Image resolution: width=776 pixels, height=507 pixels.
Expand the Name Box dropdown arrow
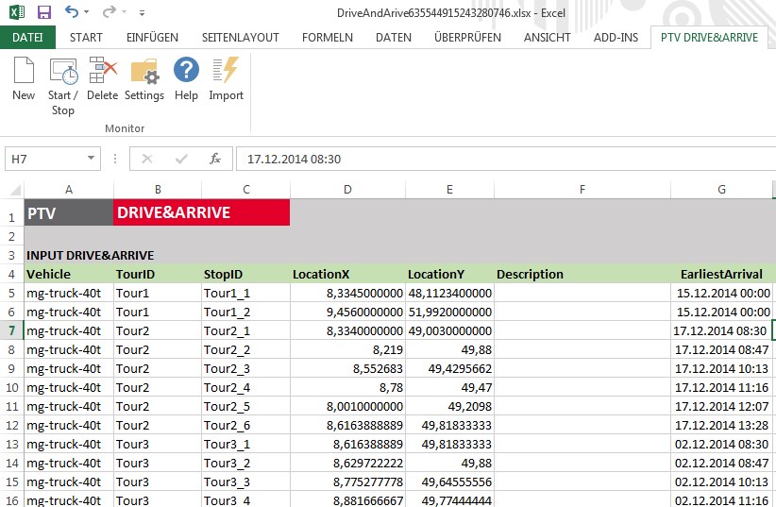tap(92, 159)
